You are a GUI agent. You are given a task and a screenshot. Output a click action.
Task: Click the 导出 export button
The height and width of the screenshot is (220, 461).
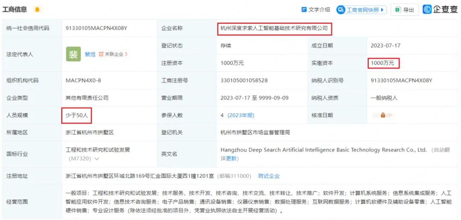pos(405,10)
